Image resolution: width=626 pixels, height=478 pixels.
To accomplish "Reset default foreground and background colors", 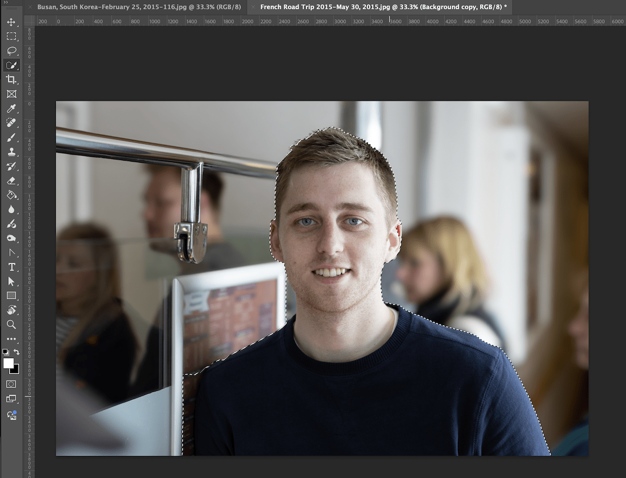I will tap(7, 351).
